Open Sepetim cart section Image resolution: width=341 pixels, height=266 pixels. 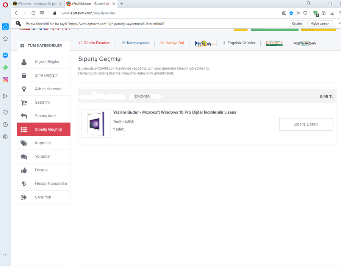click(44, 102)
